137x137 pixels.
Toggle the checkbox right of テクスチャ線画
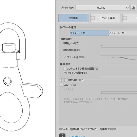(x=125, y=18)
